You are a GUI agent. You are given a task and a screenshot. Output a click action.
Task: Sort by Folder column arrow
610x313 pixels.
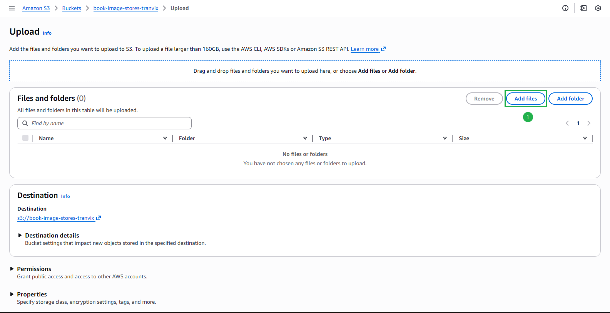(x=305, y=138)
